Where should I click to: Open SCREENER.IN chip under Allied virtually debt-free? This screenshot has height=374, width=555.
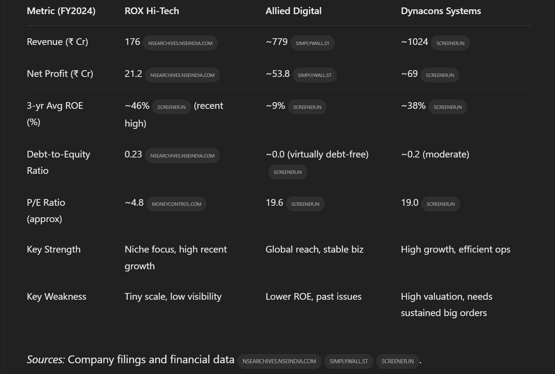coord(288,172)
